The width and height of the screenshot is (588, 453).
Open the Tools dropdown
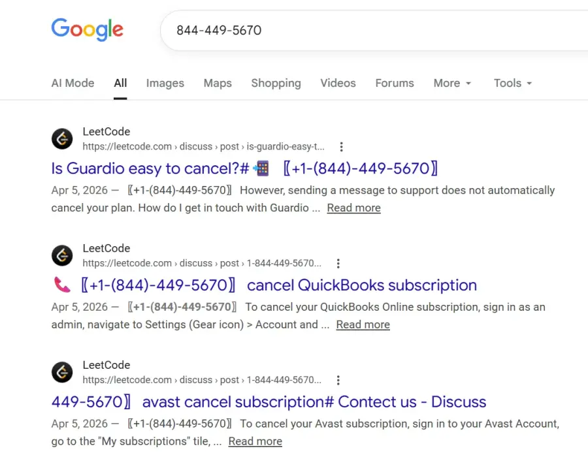click(513, 84)
